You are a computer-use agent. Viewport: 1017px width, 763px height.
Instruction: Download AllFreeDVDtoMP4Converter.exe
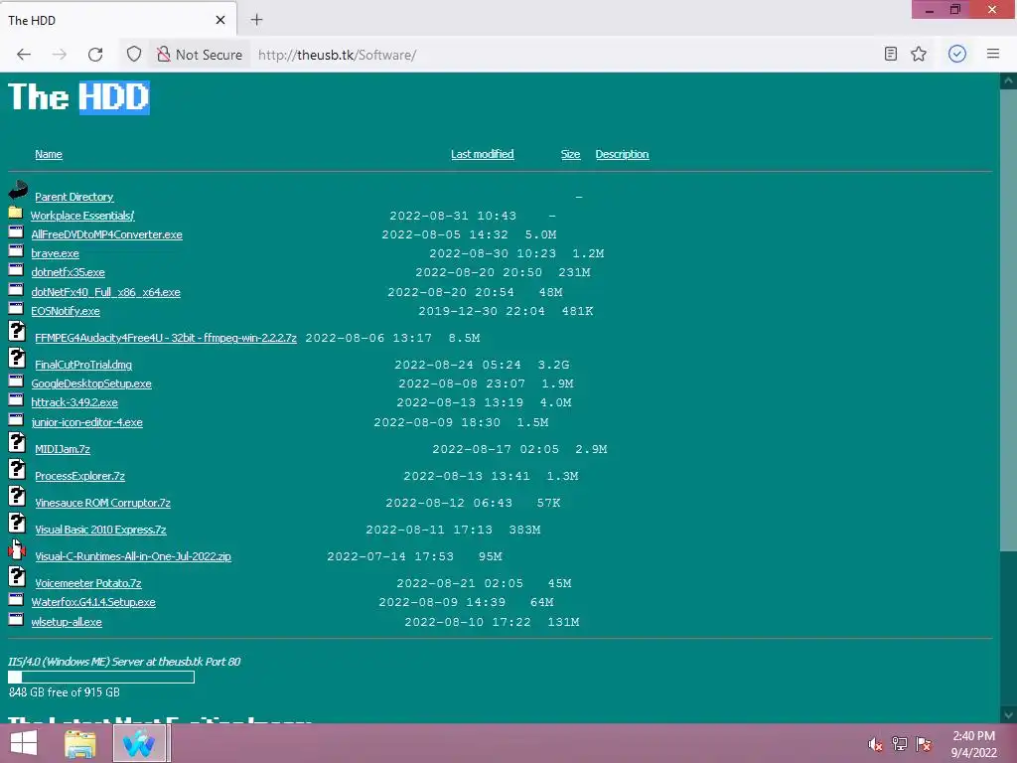(x=107, y=234)
